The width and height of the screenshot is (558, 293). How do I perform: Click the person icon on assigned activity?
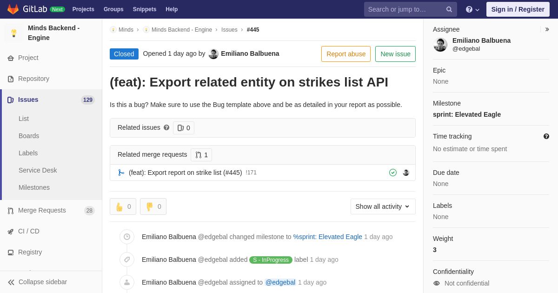click(x=127, y=282)
